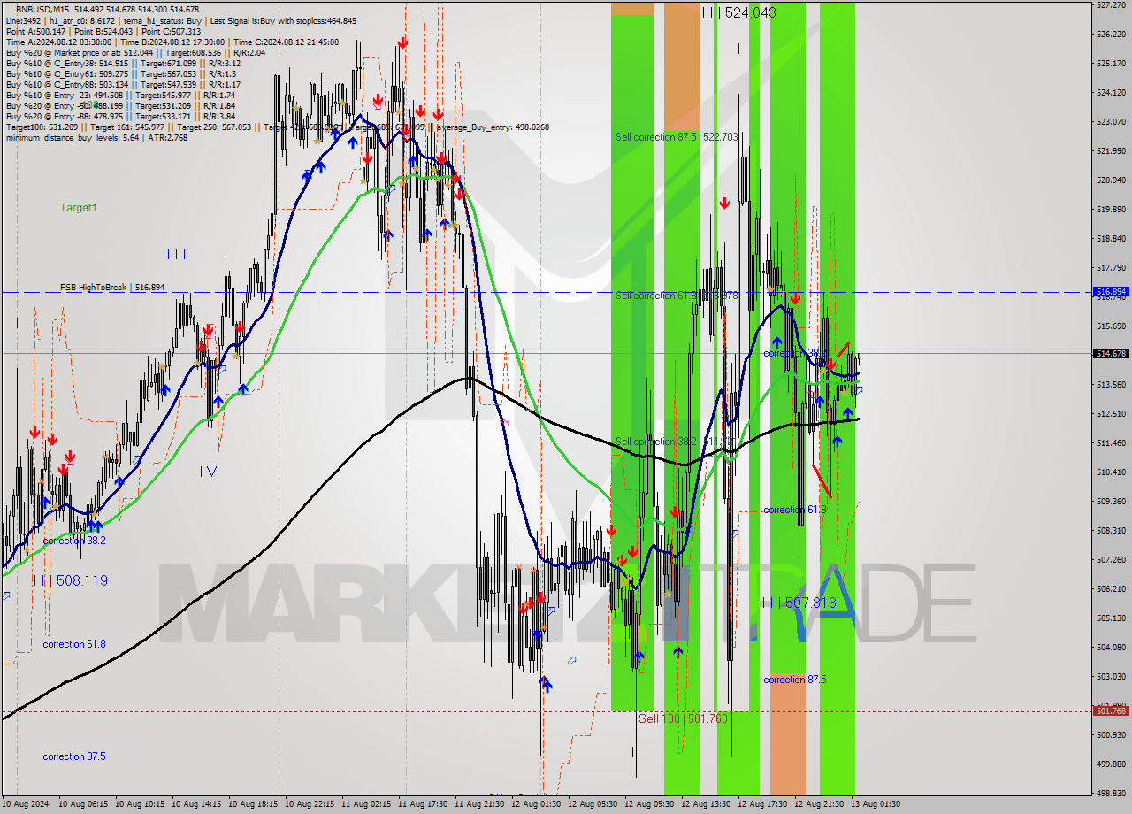Click the 'Point A:500.147' info line
This screenshot has width=1132, height=814.
click(103, 31)
